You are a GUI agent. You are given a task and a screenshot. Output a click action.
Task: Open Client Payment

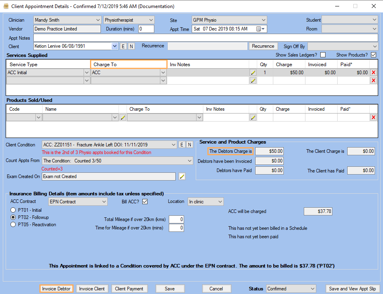tap(129, 289)
